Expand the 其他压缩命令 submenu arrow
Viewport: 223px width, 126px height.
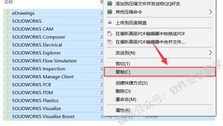[x=211, y=12]
